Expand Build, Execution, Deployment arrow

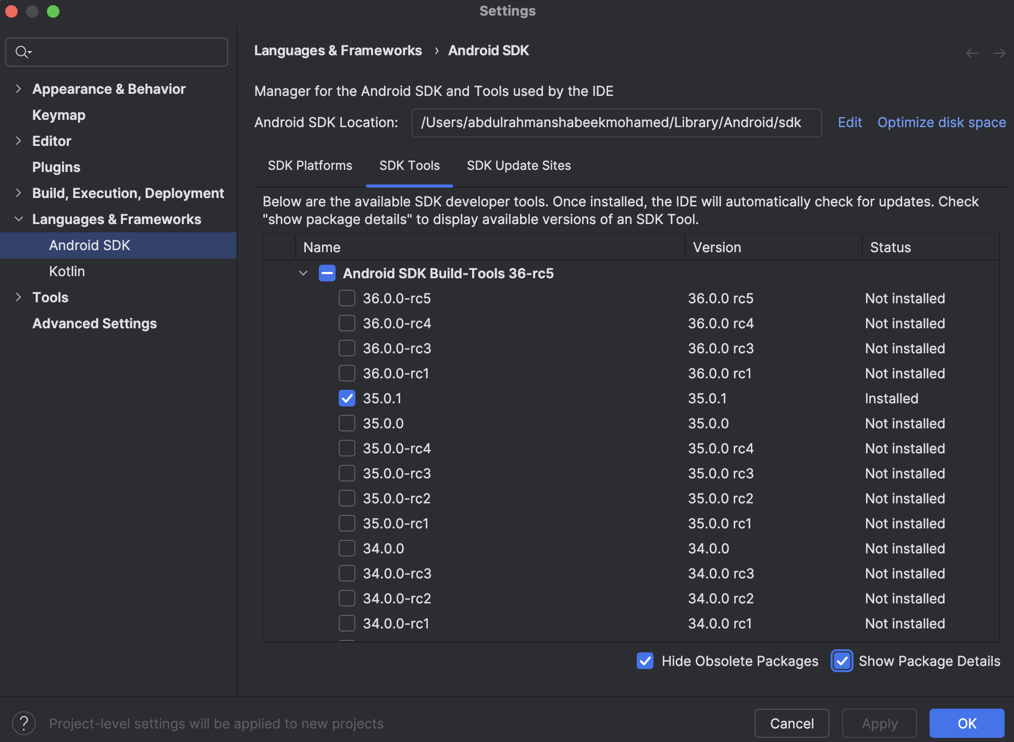[x=19, y=193]
